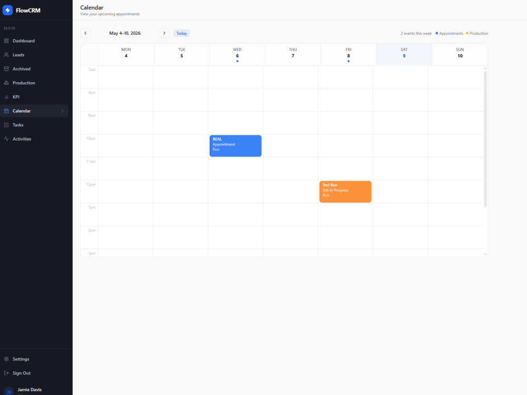Click the Production hard hat icon

pyautogui.click(x=6, y=83)
